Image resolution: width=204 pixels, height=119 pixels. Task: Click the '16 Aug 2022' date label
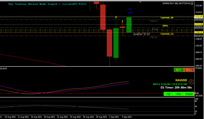point(36,117)
